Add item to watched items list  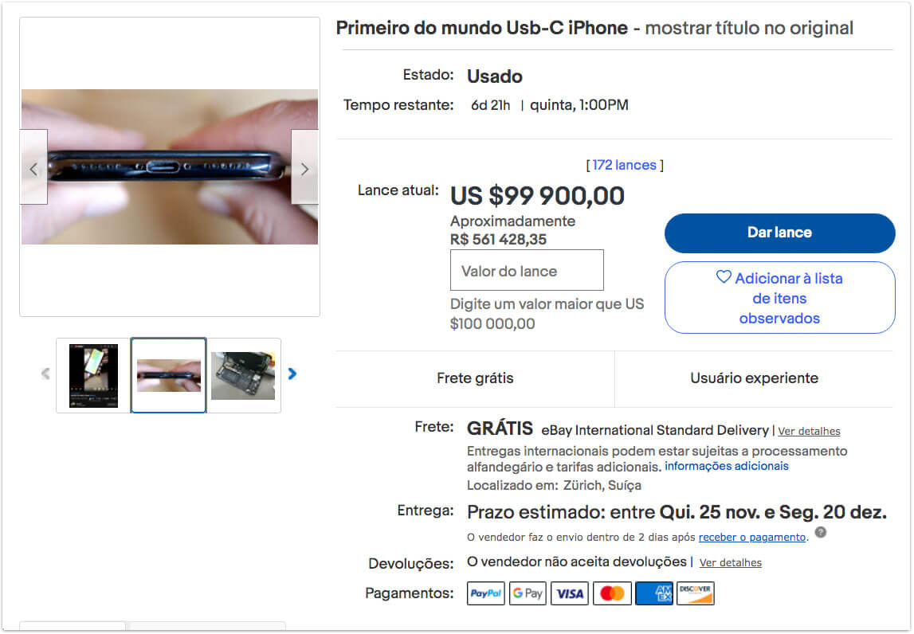tap(779, 298)
